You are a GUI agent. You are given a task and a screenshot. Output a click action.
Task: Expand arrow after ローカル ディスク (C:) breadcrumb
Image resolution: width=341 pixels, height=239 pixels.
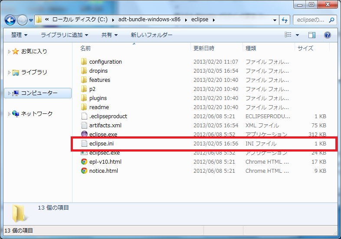113,20
